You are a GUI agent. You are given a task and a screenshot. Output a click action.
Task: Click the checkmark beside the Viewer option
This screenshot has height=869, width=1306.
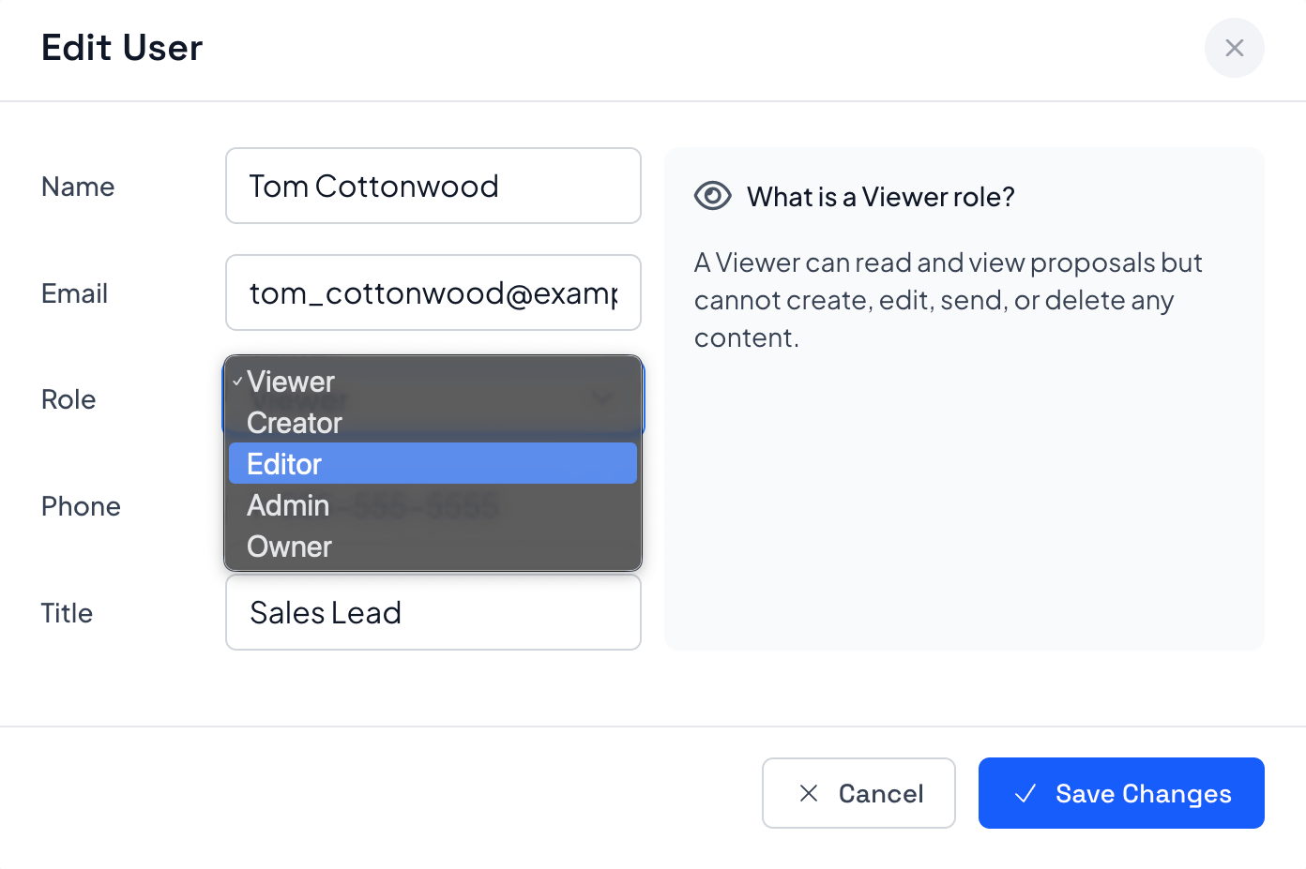(237, 382)
